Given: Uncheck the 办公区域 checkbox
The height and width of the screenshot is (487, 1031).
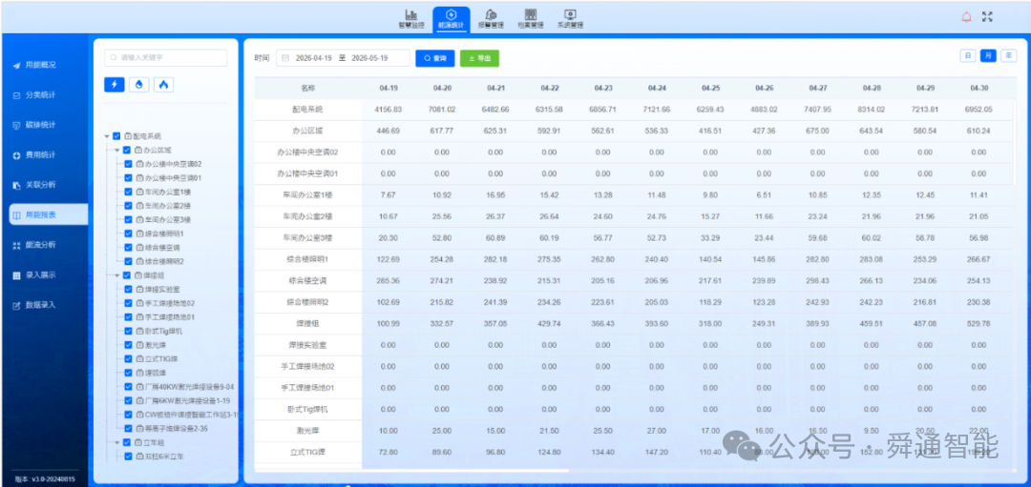Looking at the screenshot, I should 128,151.
